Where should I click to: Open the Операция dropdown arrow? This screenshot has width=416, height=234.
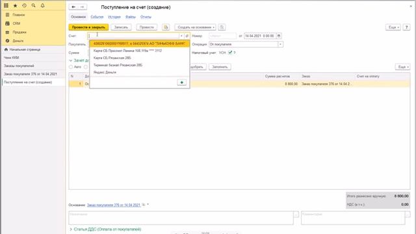[x=280, y=44]
